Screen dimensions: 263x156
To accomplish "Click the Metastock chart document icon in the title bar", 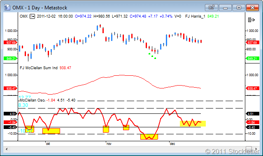I will click(x=7, y=7).
